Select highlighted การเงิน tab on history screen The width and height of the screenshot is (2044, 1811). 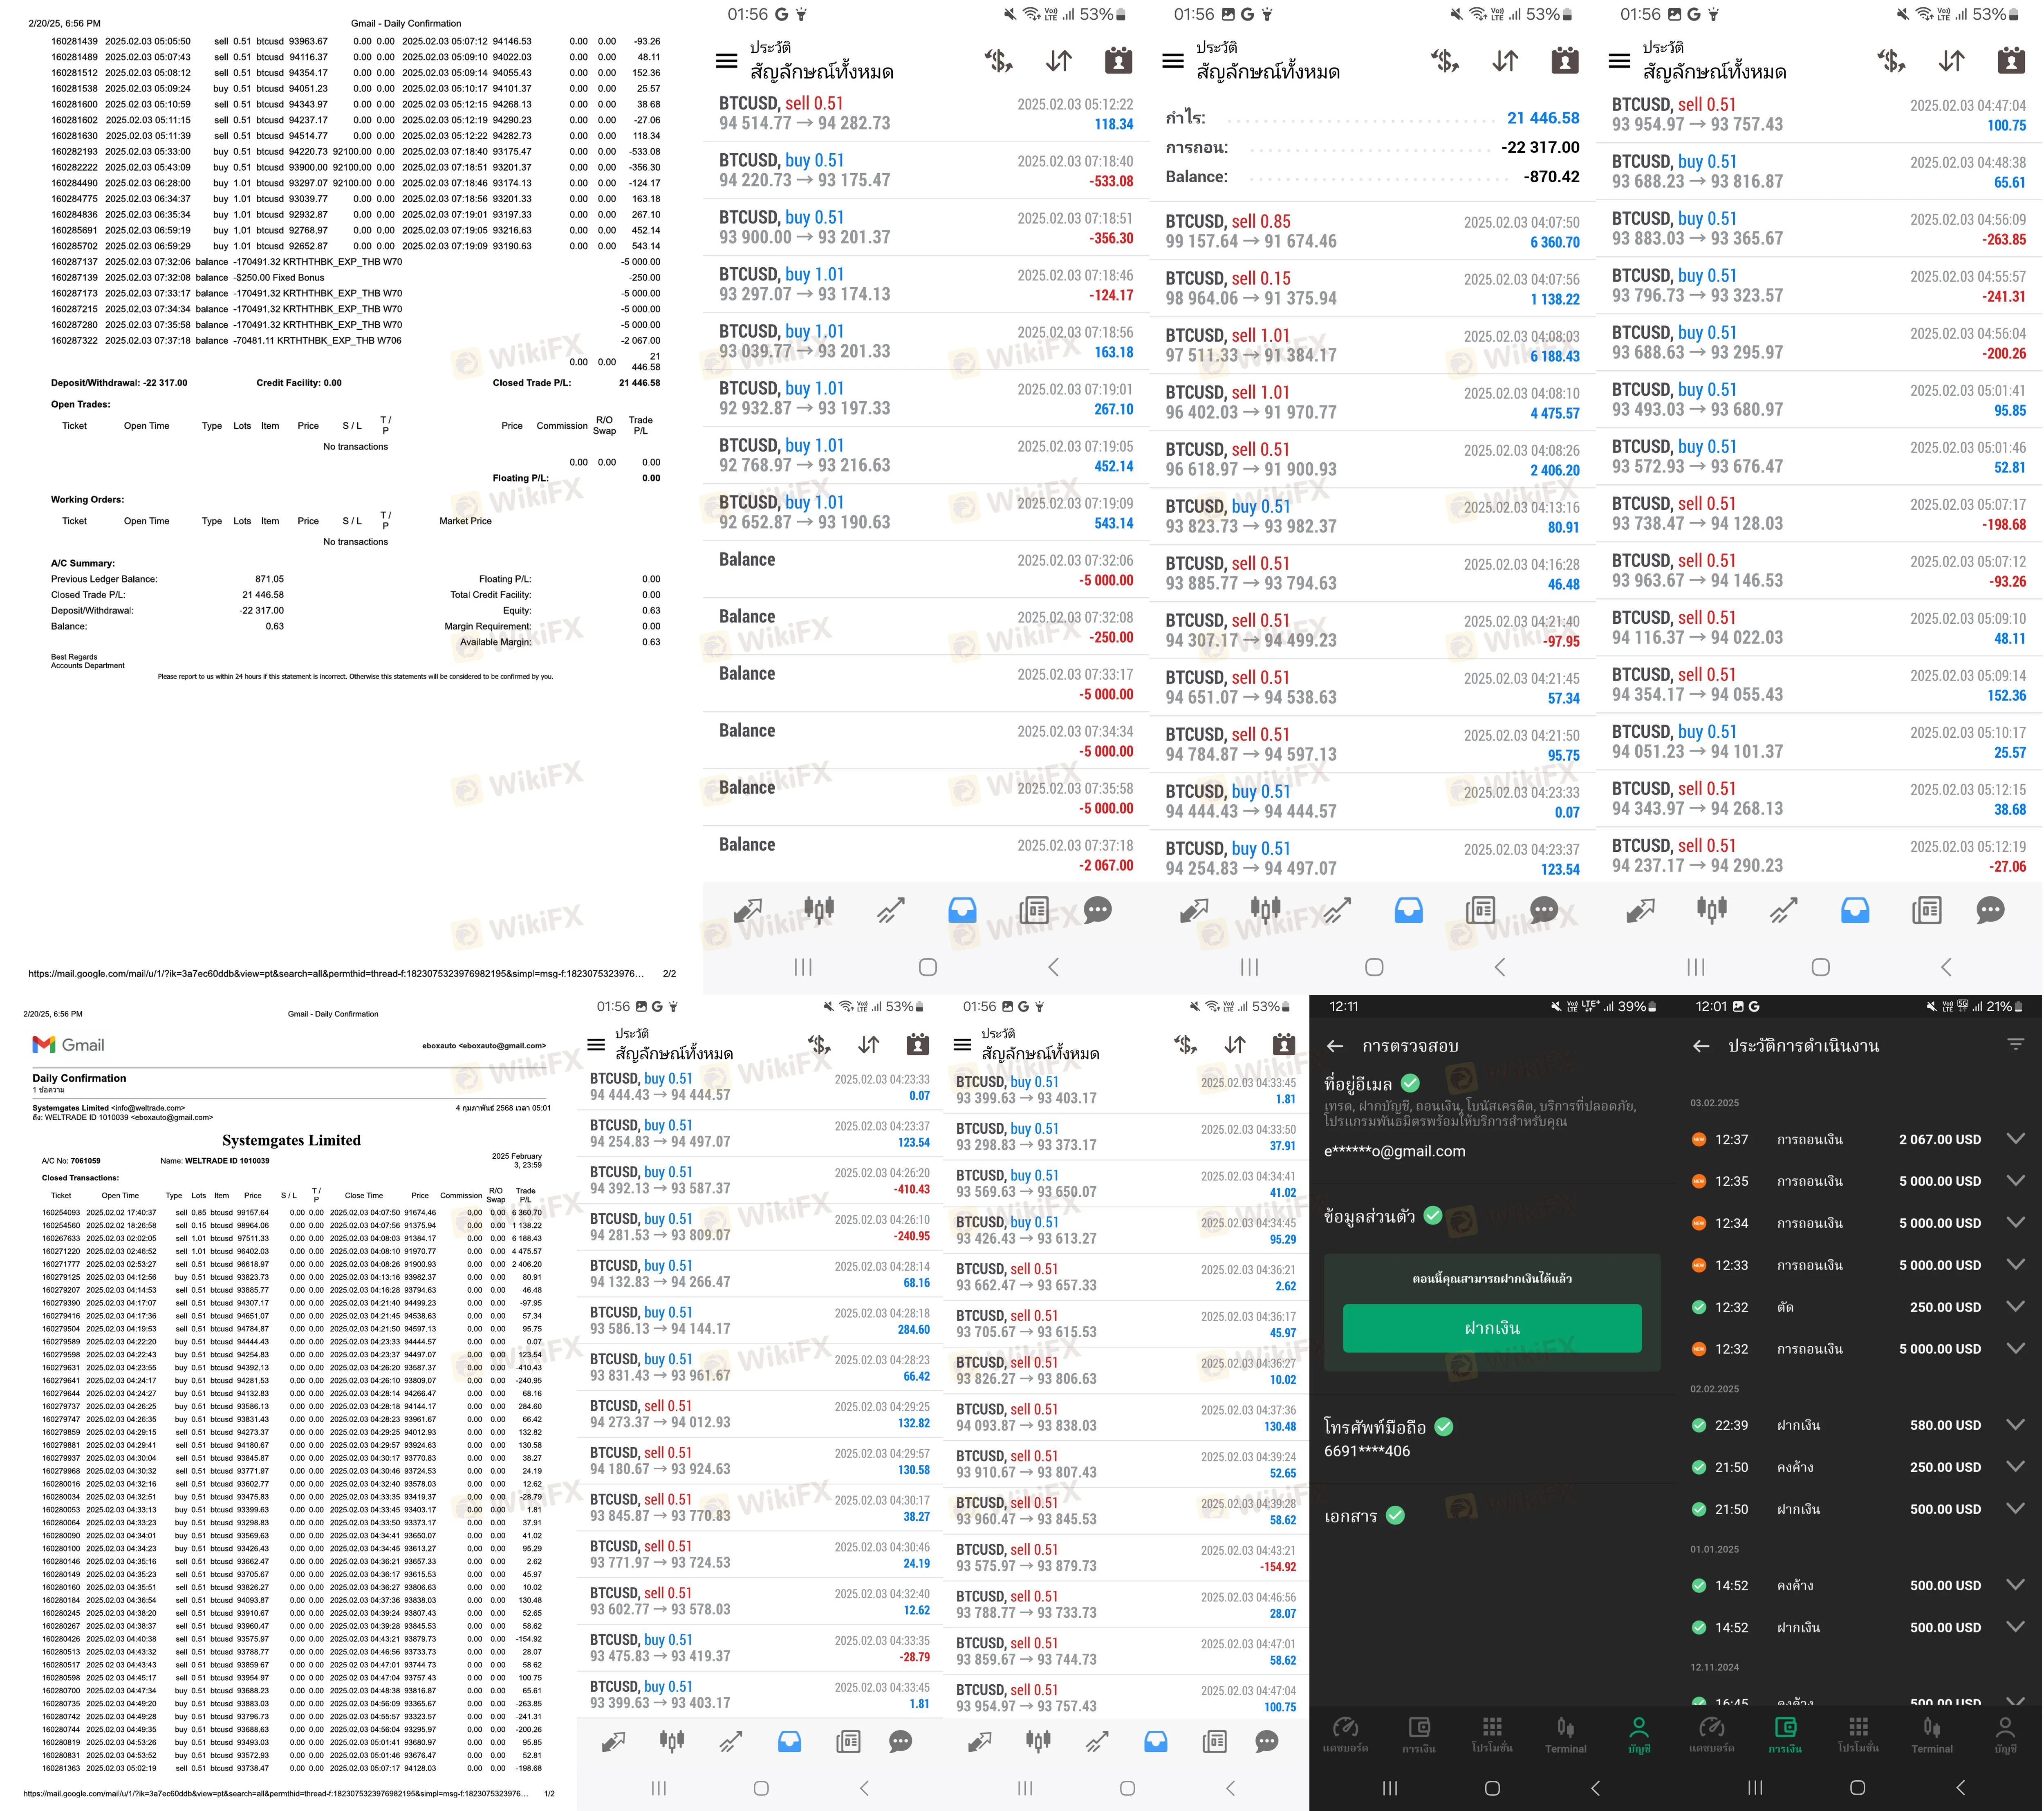click(x=1785, y=1734)
